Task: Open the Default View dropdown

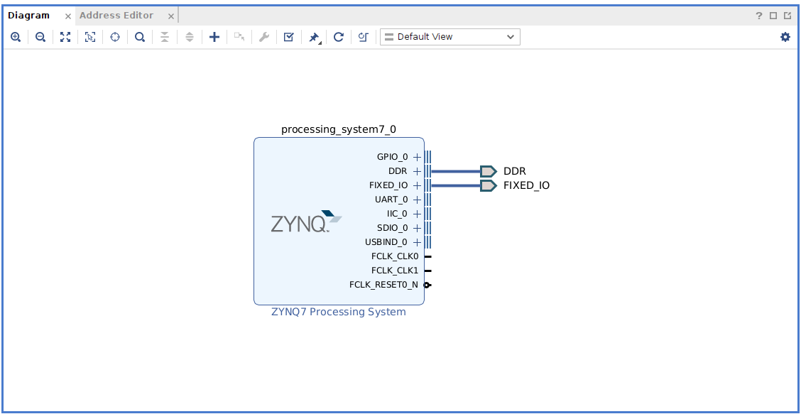Action: pyautogui.click(x=450, y=37)
